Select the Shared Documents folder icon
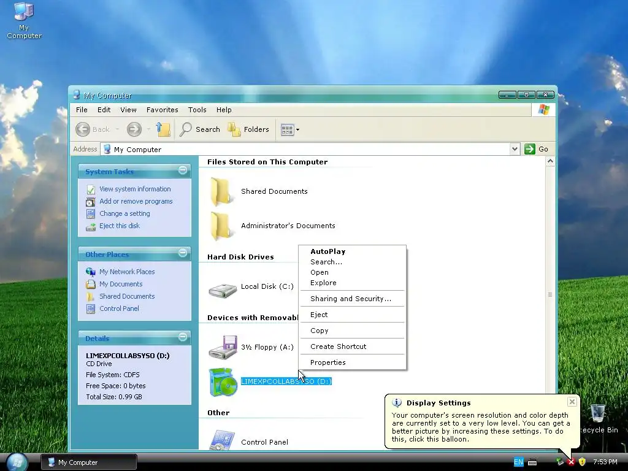This screenshot has height=471, width=628. point(220,192)
